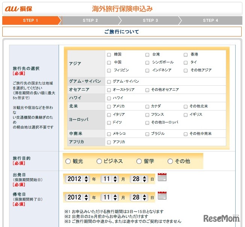Check the 台湾 checkbox
245x227 pixels.
(147, 54)
